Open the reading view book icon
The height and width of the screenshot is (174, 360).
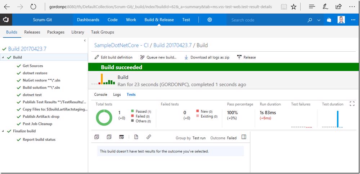(x=284, y=7)
